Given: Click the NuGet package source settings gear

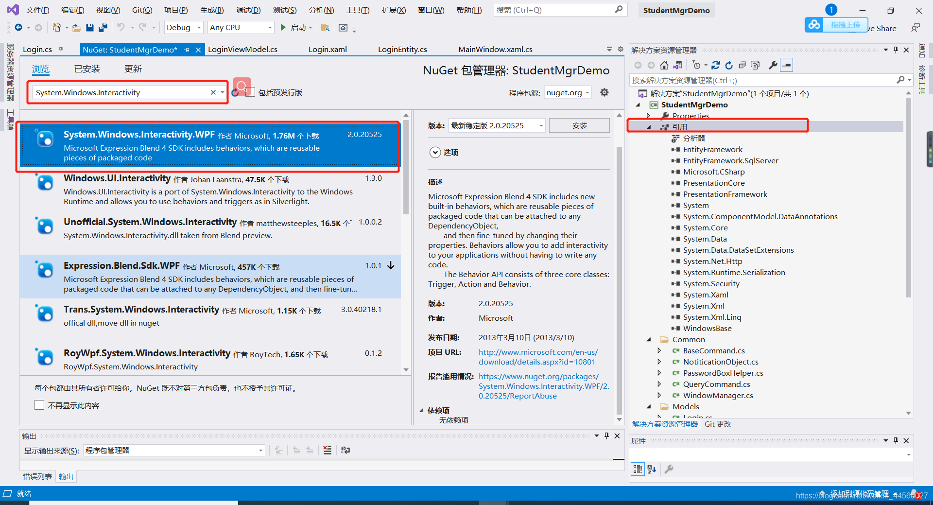Looking at the screenshot, I should coord(604,92).
